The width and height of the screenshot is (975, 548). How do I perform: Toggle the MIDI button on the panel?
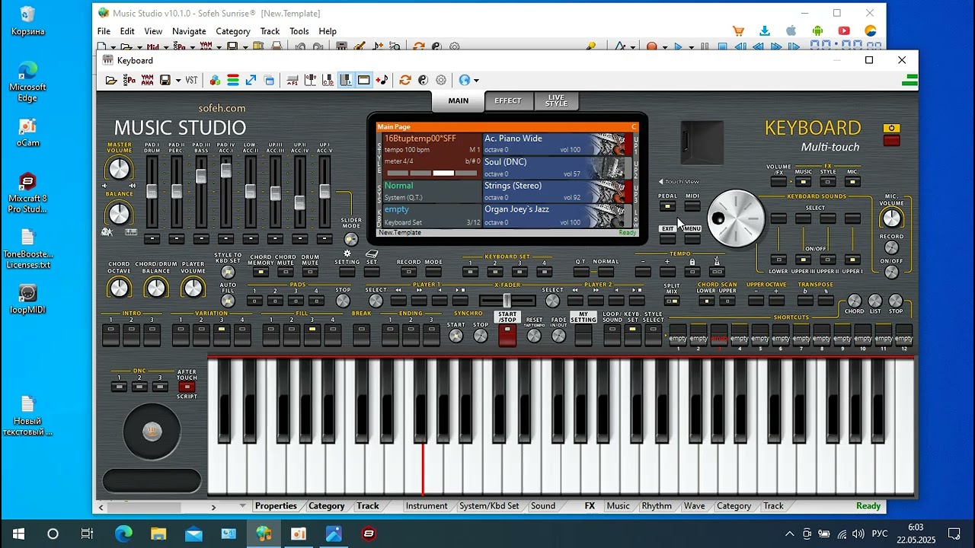pos(692,206)
